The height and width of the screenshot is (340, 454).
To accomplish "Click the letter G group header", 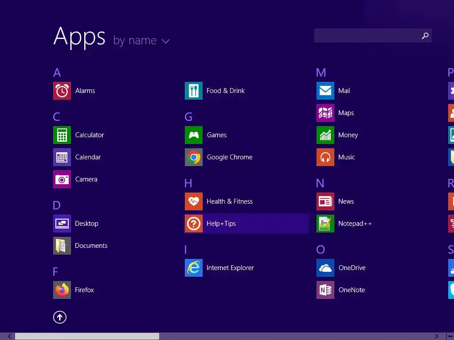I will tap(188, 117).
